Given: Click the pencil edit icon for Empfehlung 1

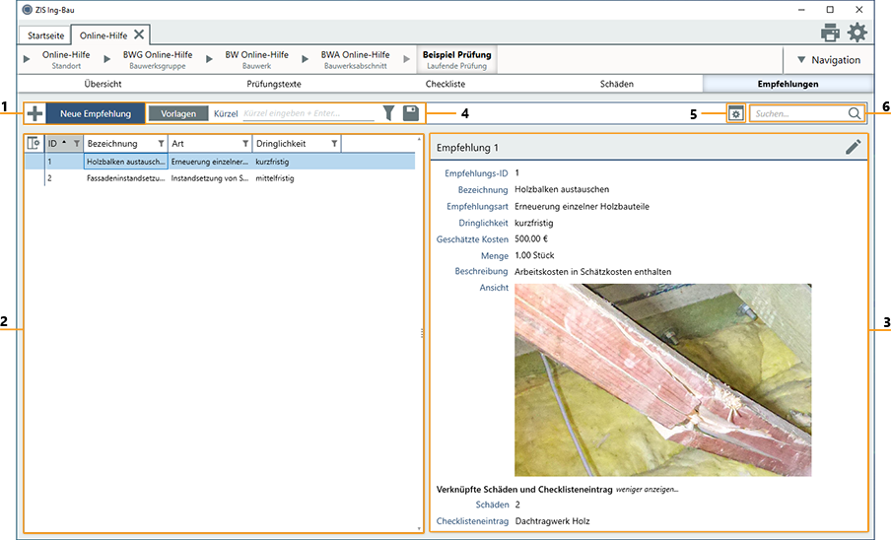Looking at the screenshot, I should tap(853, 147).
